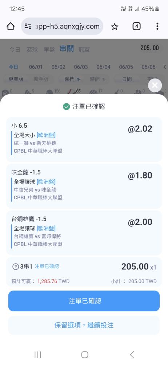Click the blue 注單已確認 button
The width and height of the screenshot is (168, 365).
[x=84, y=301]
